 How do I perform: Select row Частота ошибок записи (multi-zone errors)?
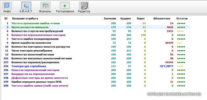pyautogui.click(x=96, y=86)
